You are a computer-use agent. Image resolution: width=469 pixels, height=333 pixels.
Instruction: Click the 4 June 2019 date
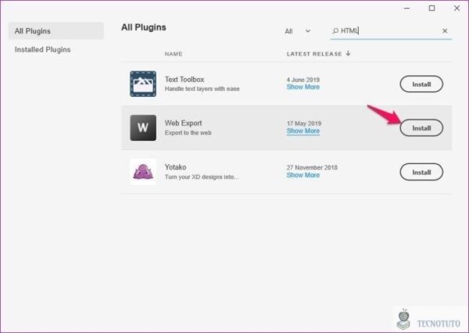(x=303, y=80)
